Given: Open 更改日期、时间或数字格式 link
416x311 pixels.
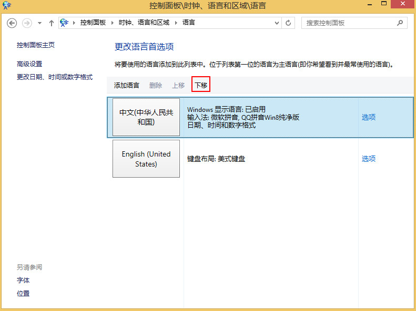Looking at the screenshot, I should pyautogui.click(x=55, y=77).
